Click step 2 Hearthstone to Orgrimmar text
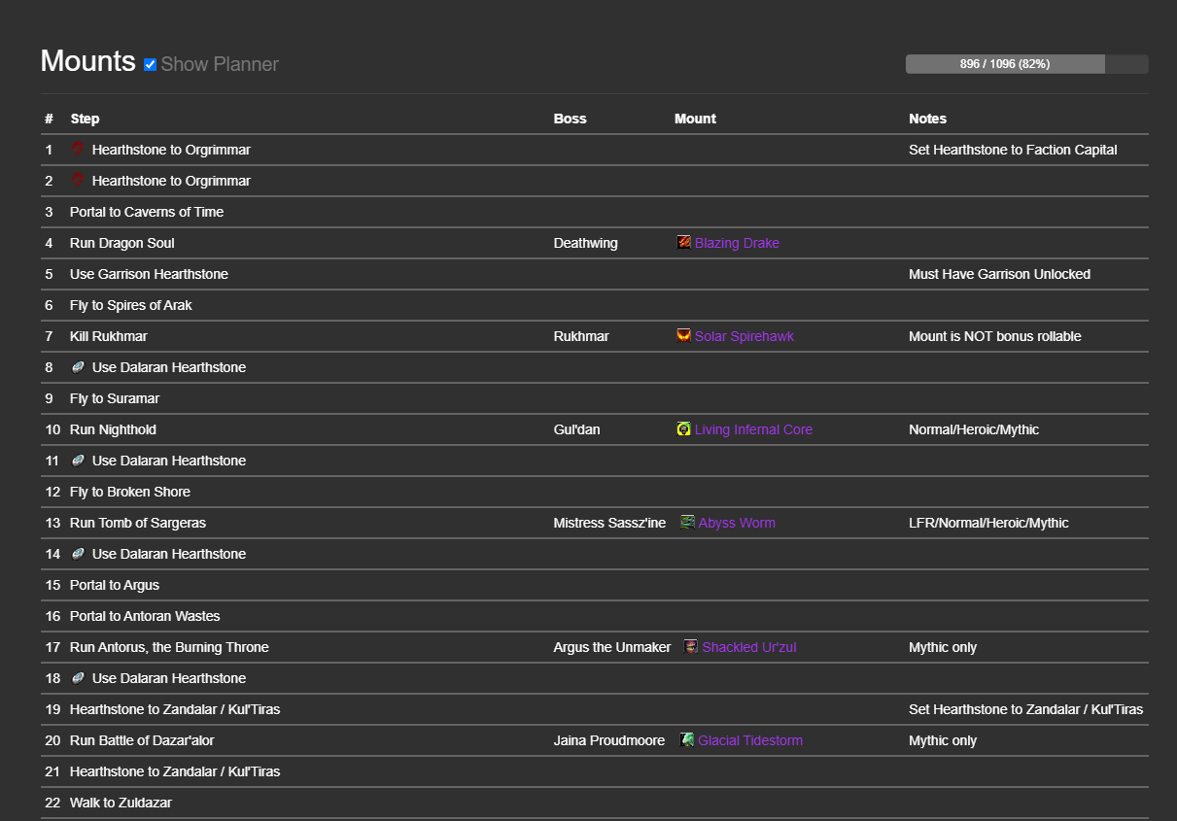 pos(171,181)
